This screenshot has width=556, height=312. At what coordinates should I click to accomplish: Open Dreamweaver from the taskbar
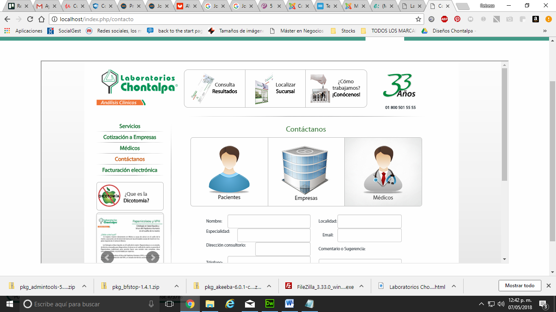[x=269, y=303]
